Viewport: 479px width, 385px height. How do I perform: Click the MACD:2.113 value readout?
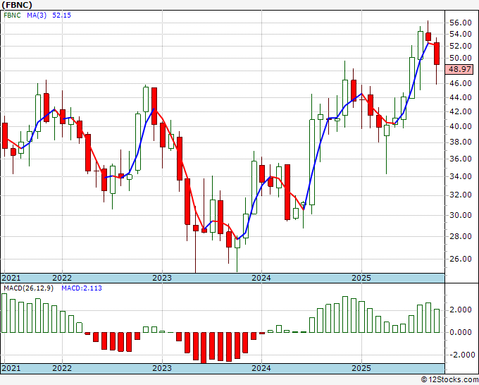pos(82,288)
